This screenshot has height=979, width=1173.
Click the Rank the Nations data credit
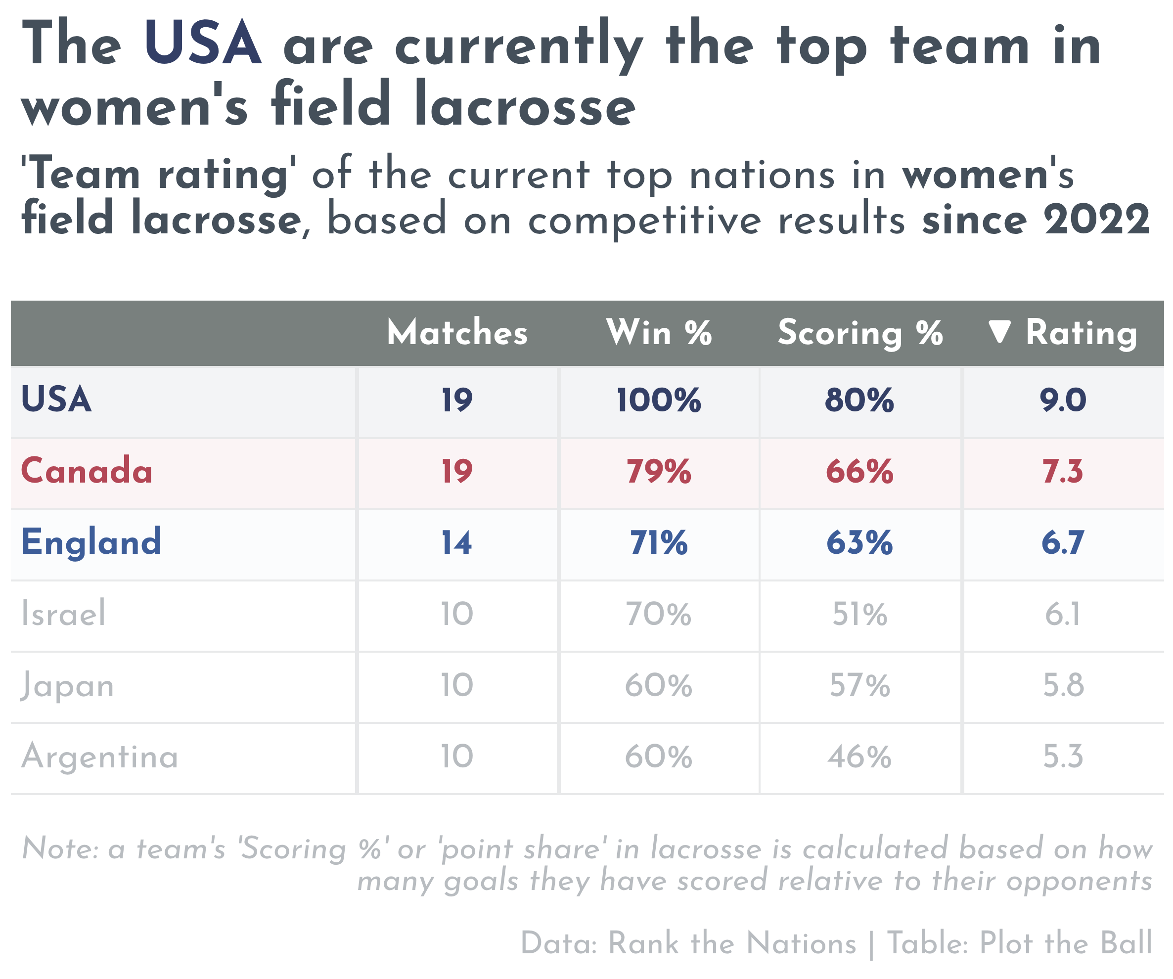coord(732,944)
